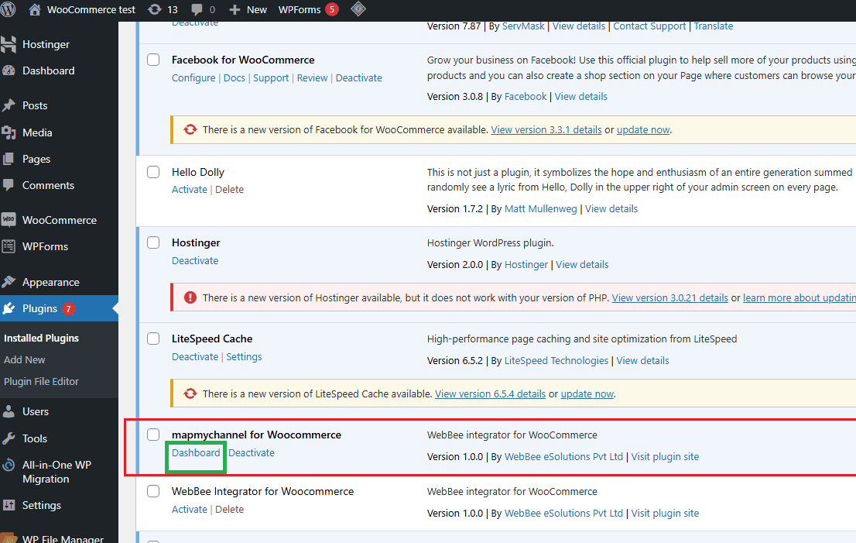
Task: Activate the Hello Dolly plugin
Action: tap(189, 189)
